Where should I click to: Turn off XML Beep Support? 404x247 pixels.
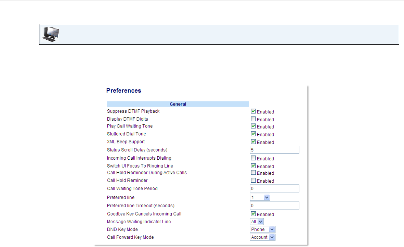pyautogui.click(x=253, y=142)
